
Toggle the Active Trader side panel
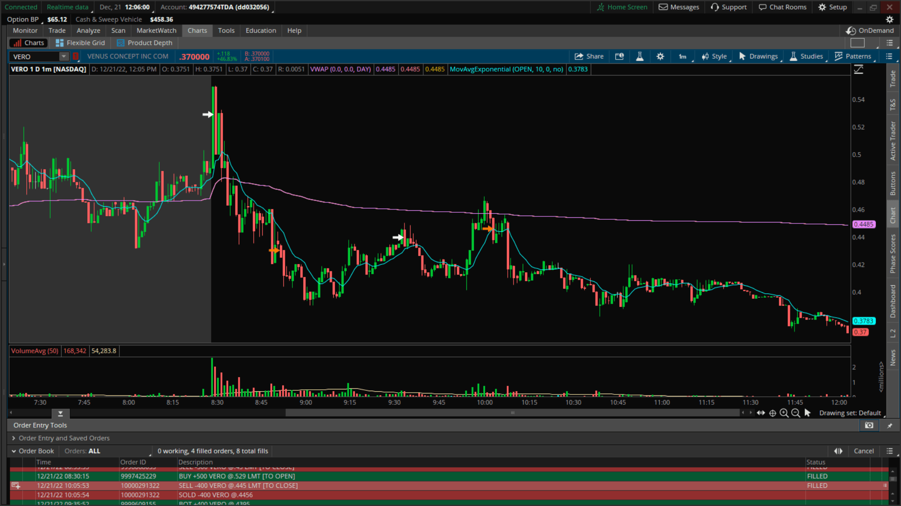tap(893, 141)
